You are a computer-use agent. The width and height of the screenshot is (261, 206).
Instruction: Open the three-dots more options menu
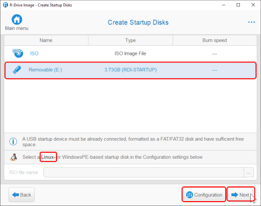[251, 22]
